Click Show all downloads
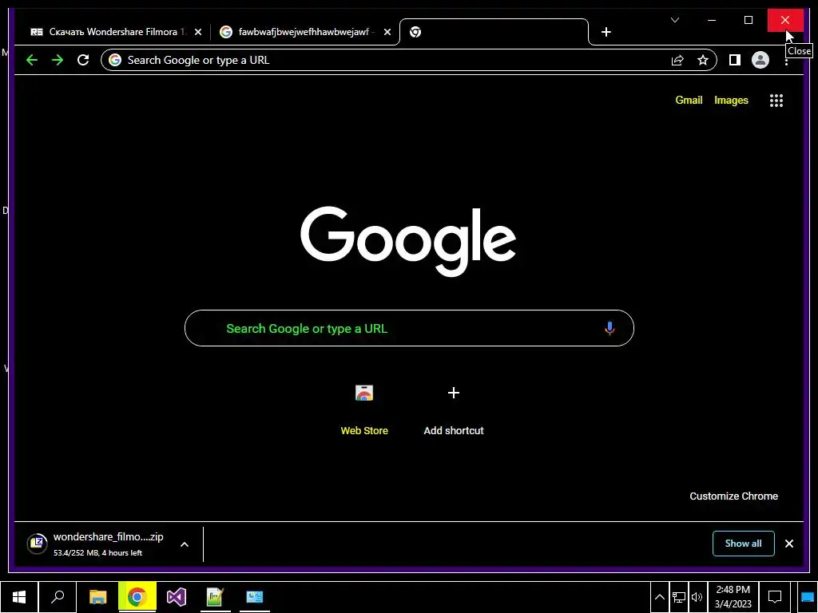 click(x=744, y=544)
